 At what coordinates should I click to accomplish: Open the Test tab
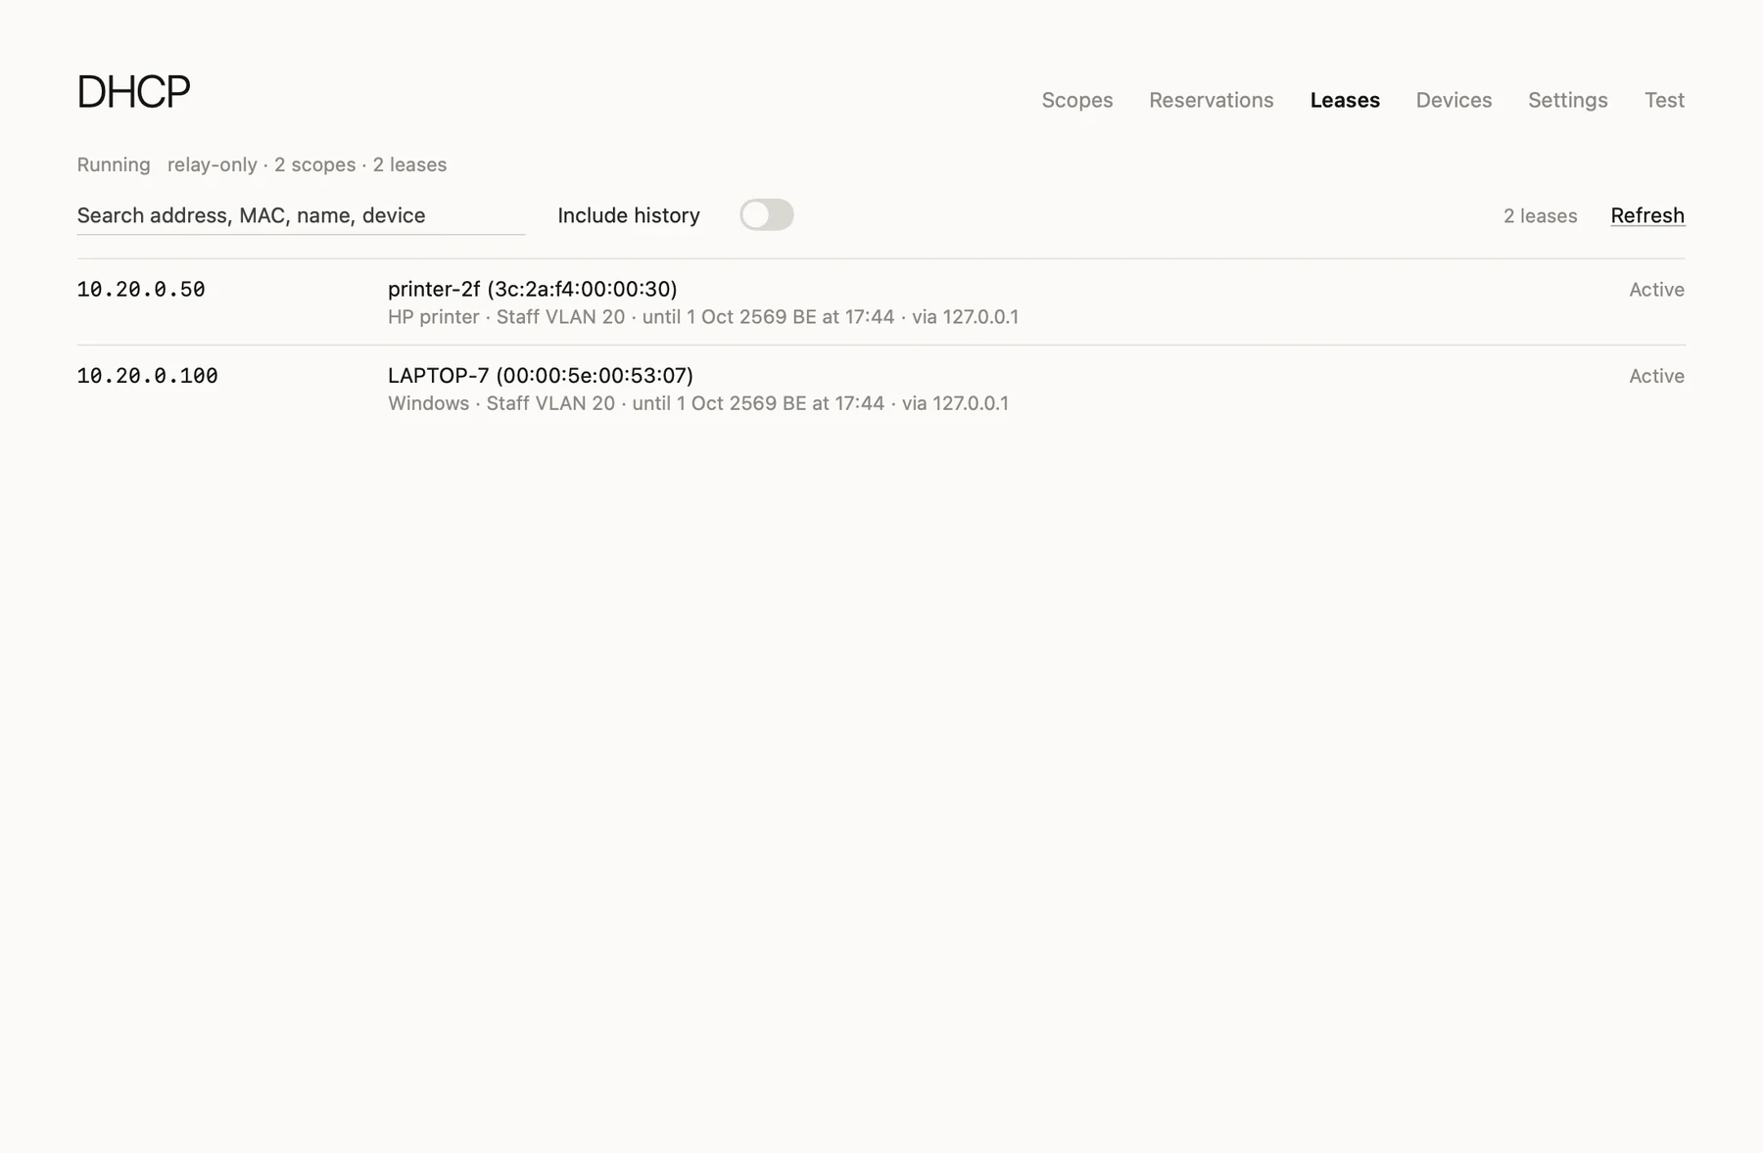point(1664,100)
